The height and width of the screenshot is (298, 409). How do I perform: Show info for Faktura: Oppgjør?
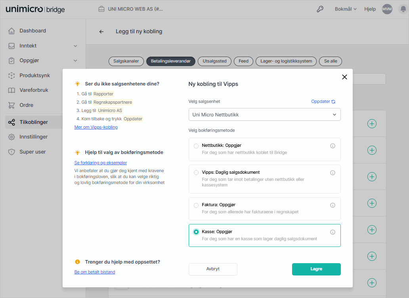[x=333, y=205]
